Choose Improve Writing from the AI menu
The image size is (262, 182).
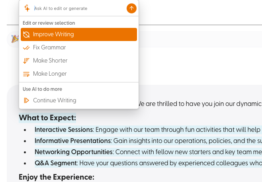79,34
